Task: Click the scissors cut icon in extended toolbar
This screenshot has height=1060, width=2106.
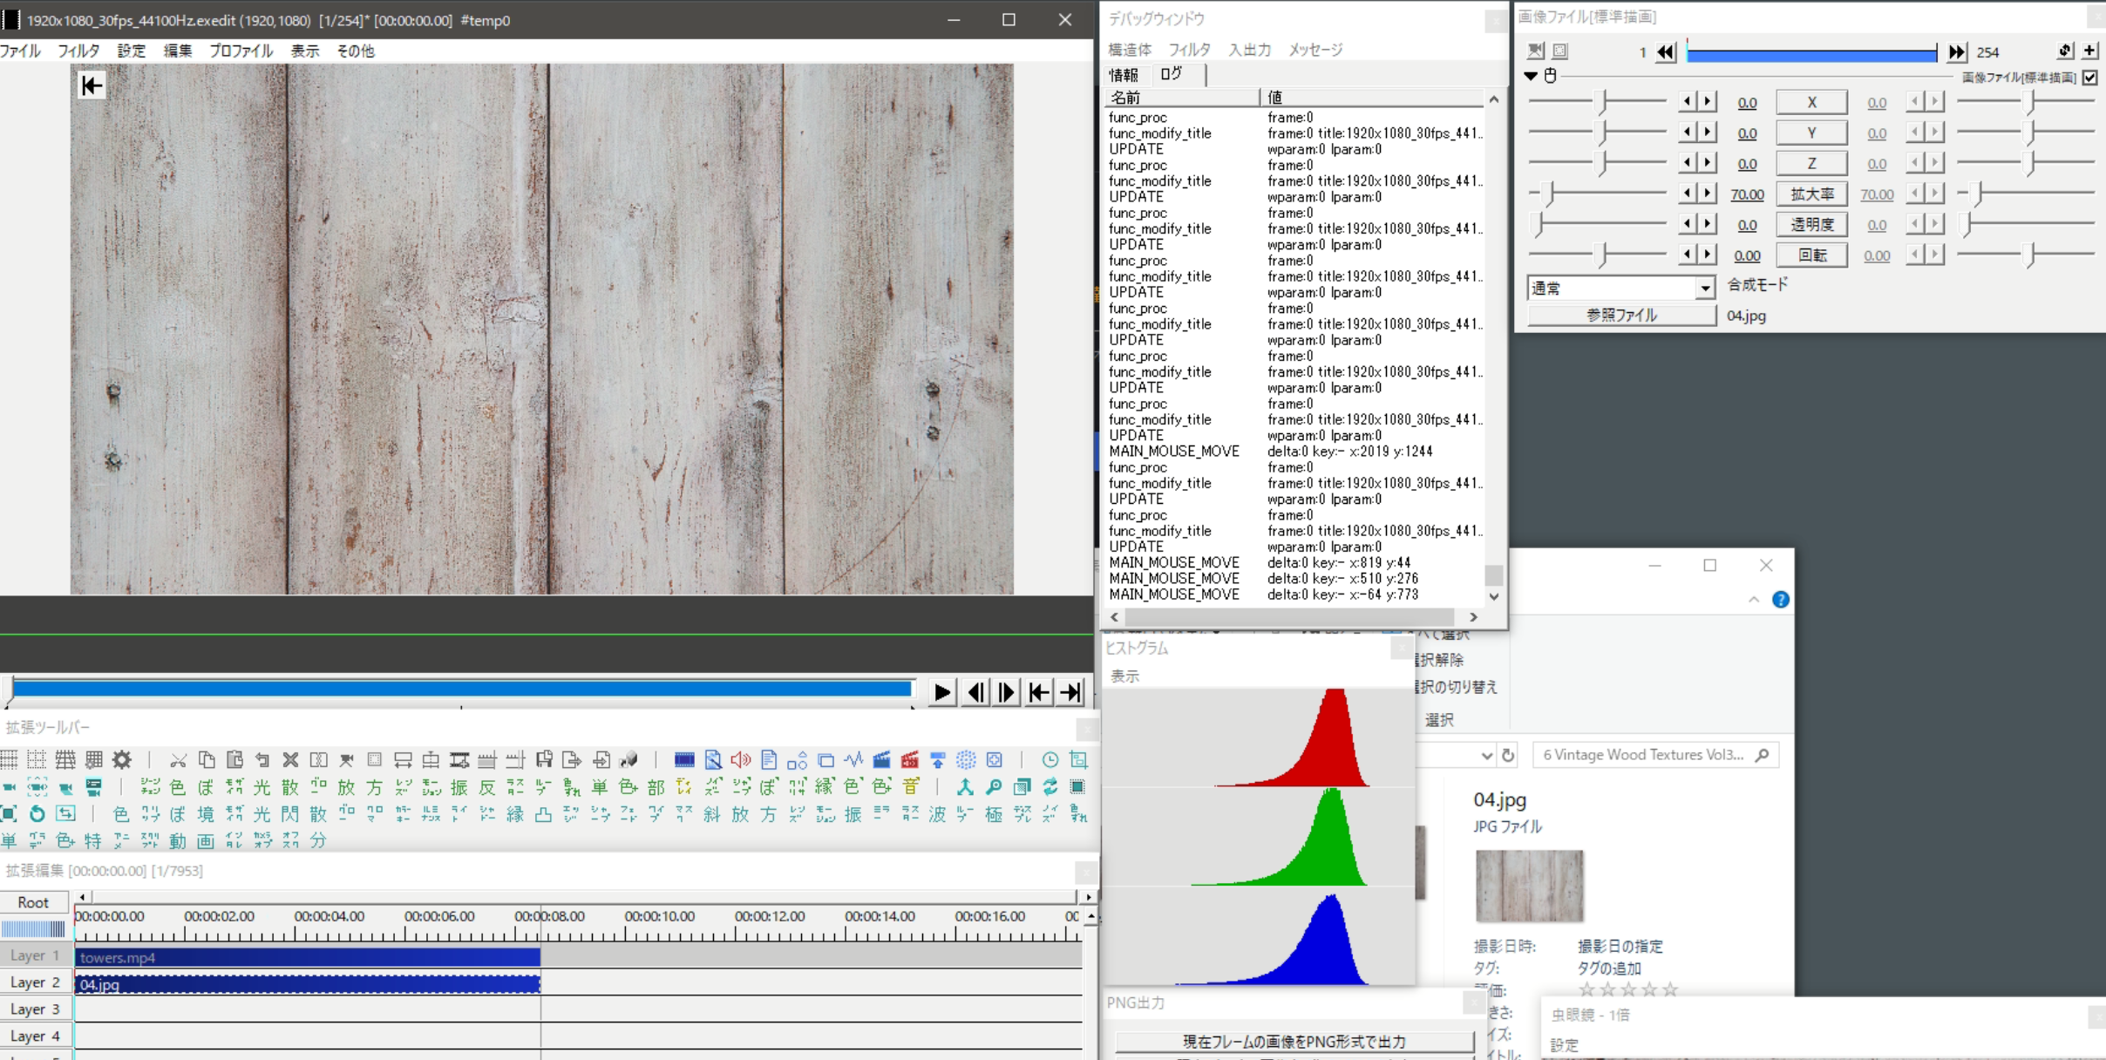Action: point(178,760)
